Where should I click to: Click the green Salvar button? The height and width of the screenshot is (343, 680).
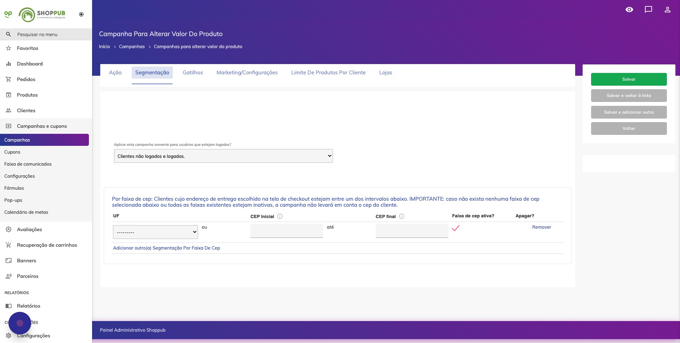tap(629, 79)
